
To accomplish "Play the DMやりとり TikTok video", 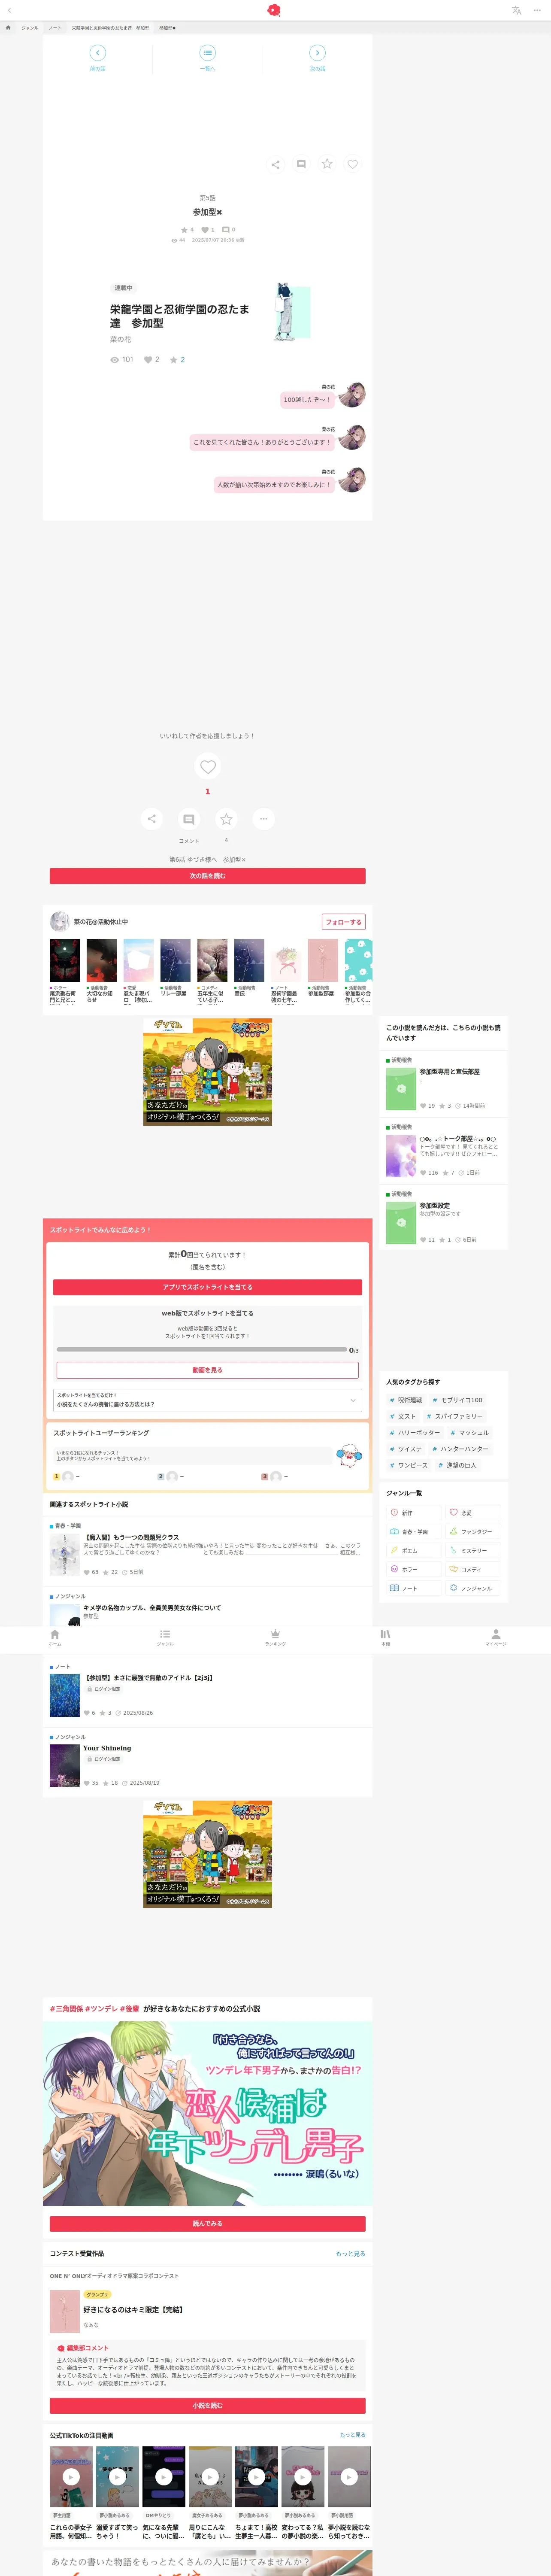I will 163,2476.
